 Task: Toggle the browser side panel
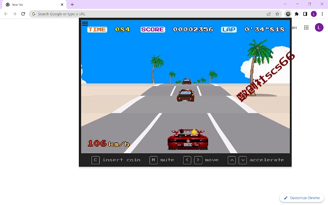coord(305,14)
